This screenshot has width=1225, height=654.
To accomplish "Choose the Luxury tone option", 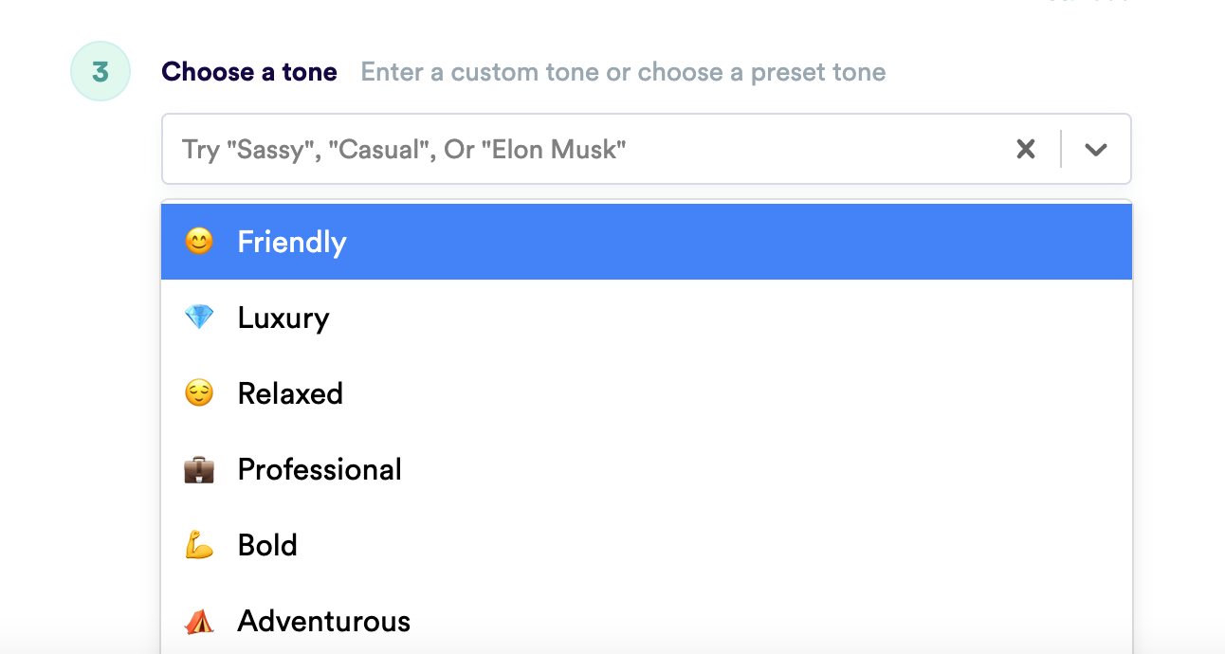I will tap(283, 318).
